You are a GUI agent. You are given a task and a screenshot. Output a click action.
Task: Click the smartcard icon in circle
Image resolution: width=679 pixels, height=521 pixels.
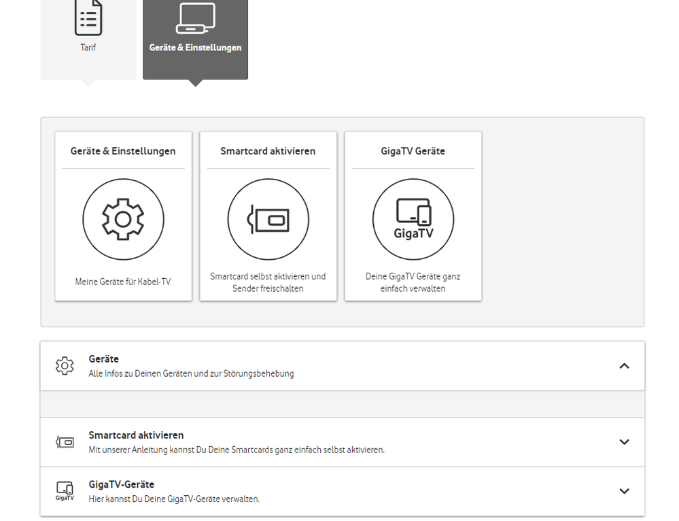268,219
